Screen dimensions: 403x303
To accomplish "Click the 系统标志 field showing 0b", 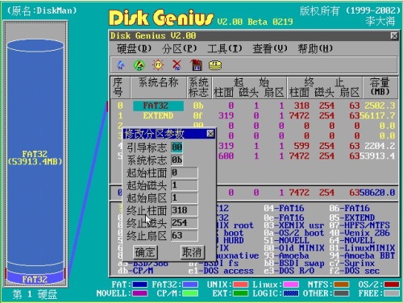I will click(x=177, y=160).
